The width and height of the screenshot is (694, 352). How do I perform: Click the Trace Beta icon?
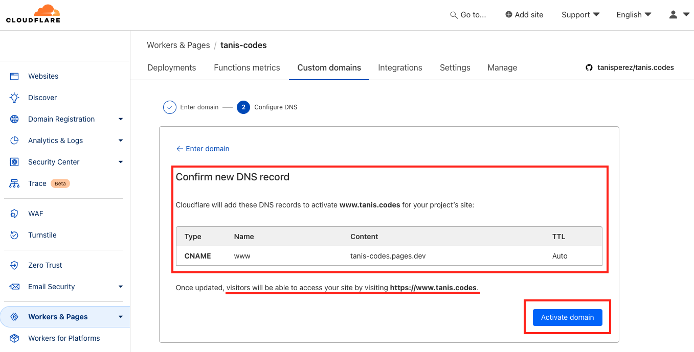[x=13, y=183]
